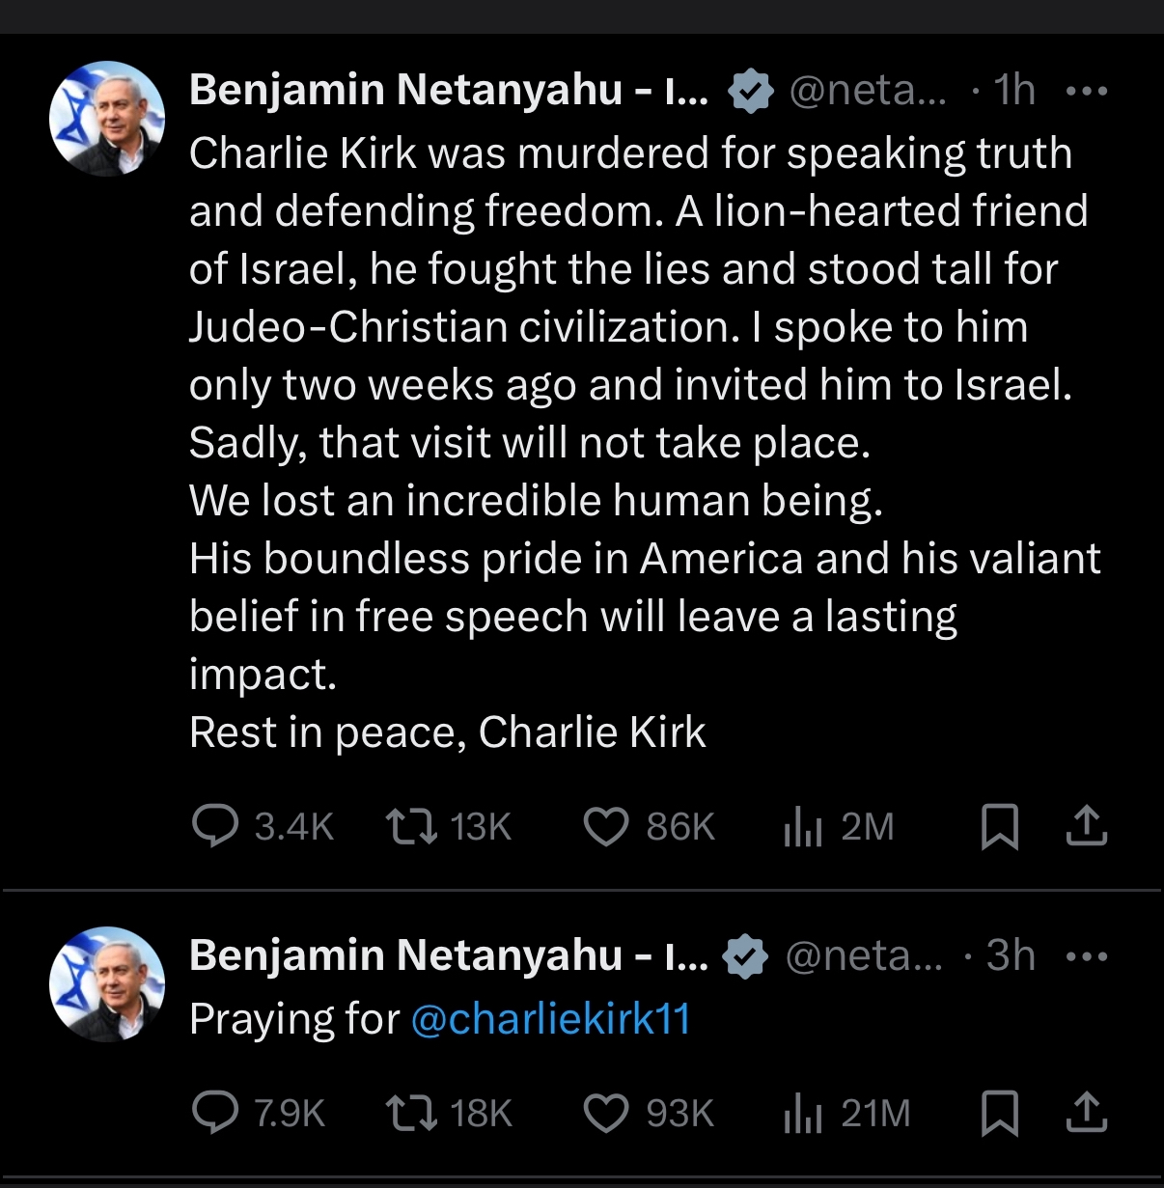The height and width of the screenshot is (1188, 1164).
Task: Open the @charliekirk11 mention link
Action: [x=550, y=1019]
